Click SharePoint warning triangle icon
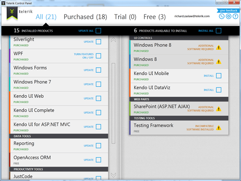This screenshot has width=241, height=181. pyautogui.click(x=219, y=109)
